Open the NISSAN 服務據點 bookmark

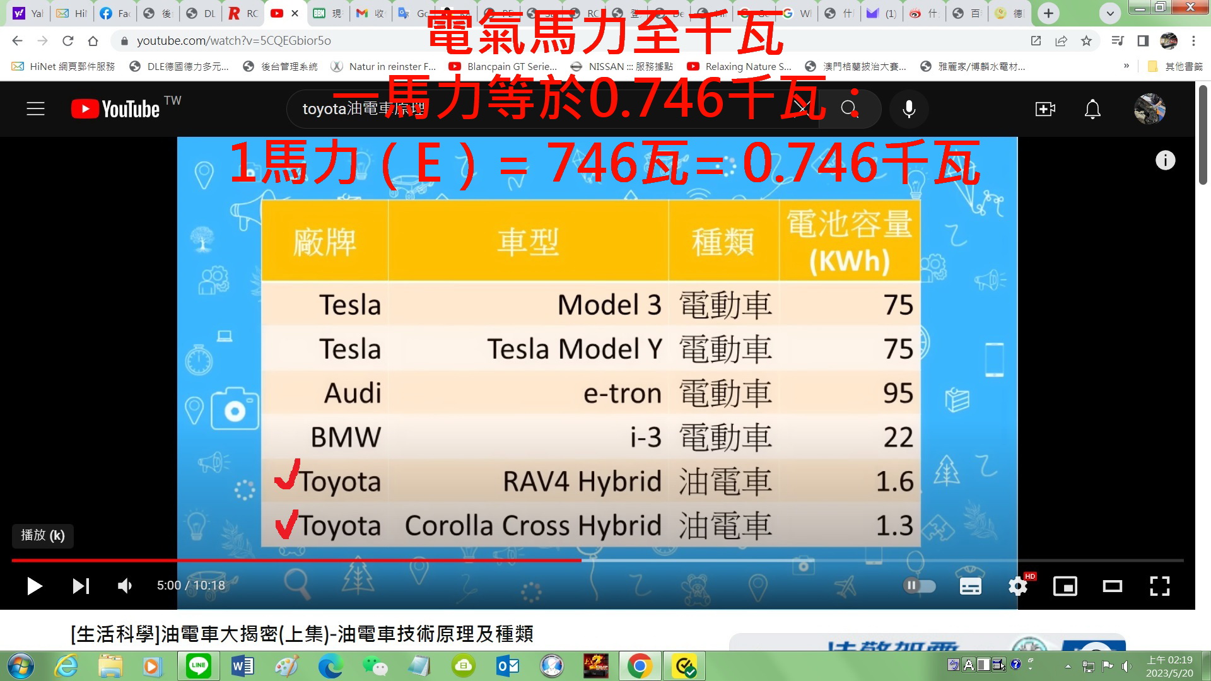coord(622,66)
